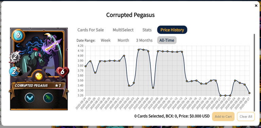This screenshot has width=261, height=128.
Task: Click the star level indicator on card
Action: [58, 86]
